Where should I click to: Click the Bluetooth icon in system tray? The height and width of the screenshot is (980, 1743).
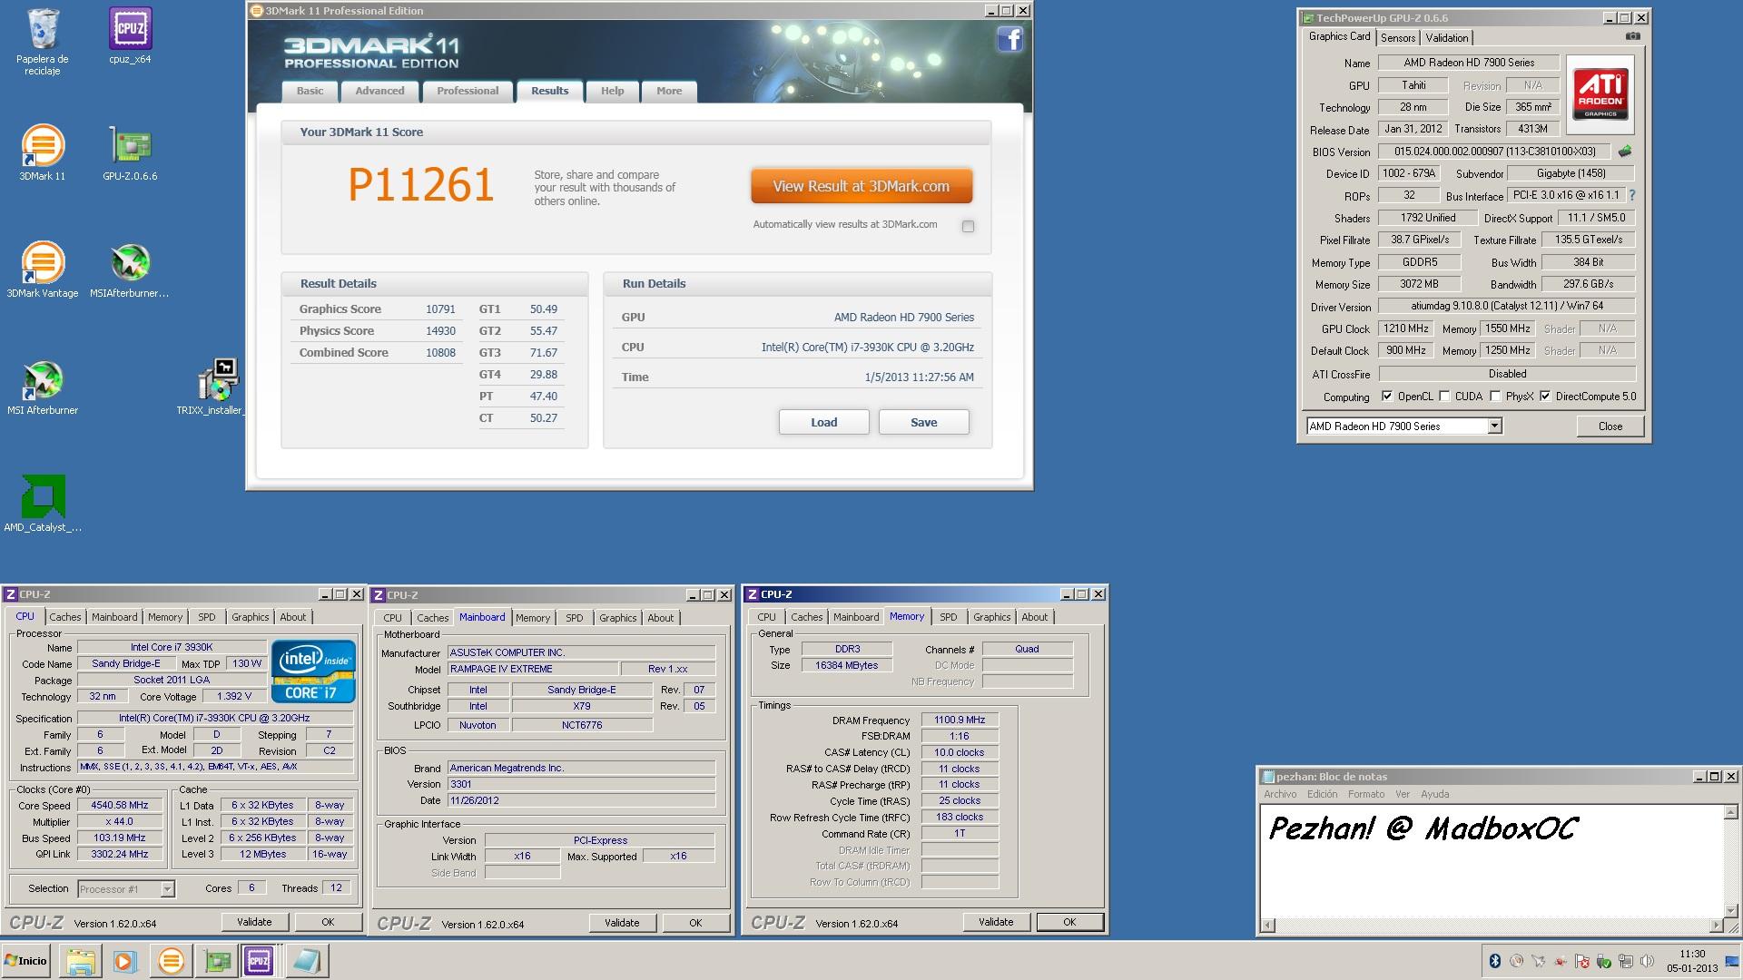pos(1495,961)
